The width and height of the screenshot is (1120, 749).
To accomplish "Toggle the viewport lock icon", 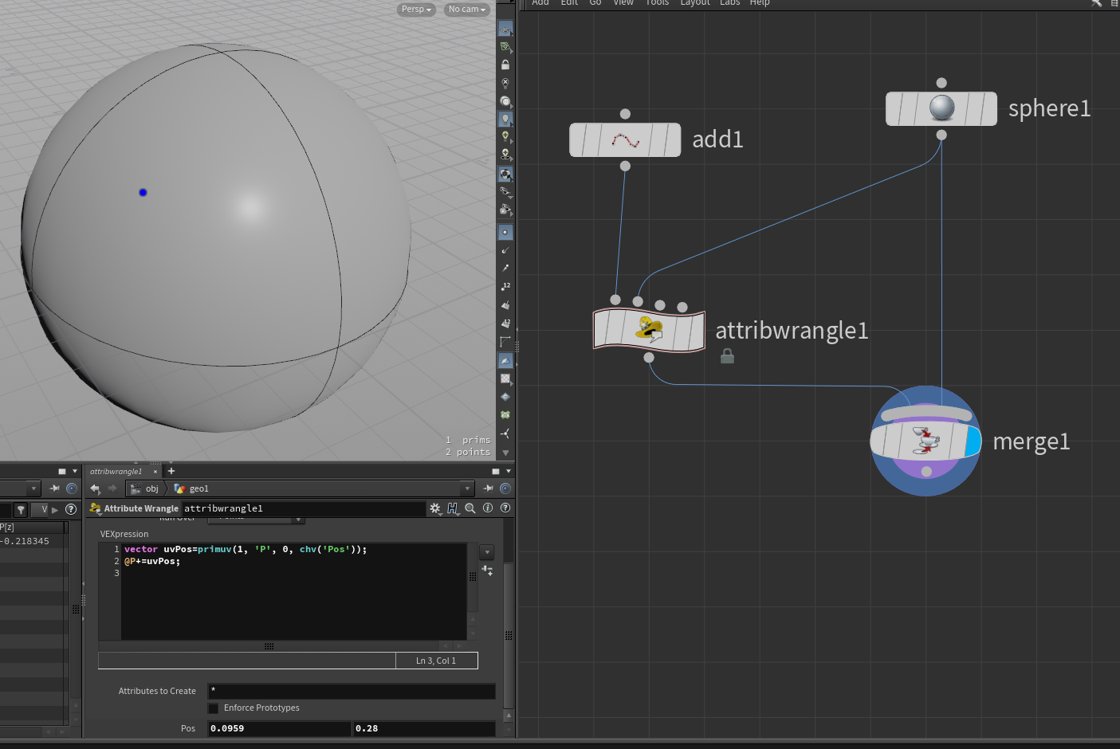I will (x=505, y=65).
